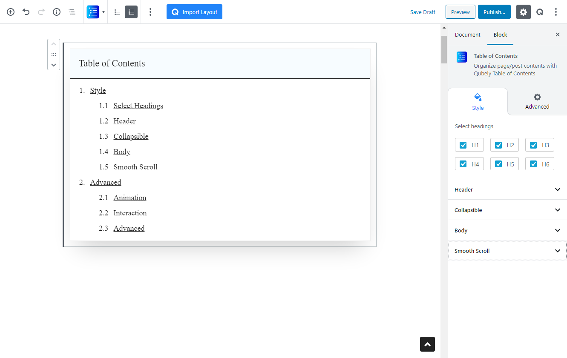Uncheck the H6 heading checkbox

(x=533, y=164)
